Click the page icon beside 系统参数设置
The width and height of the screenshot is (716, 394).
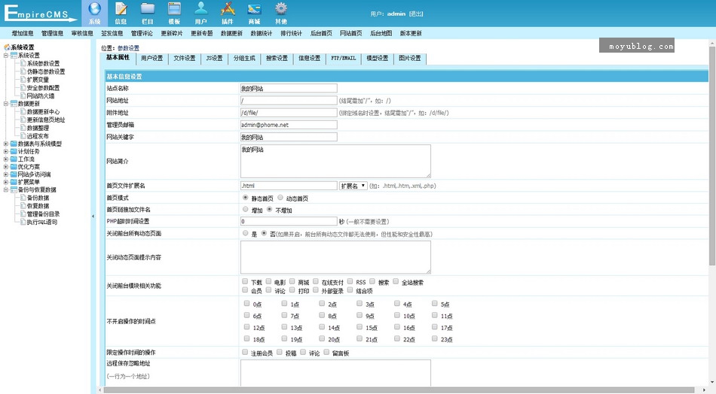[x=23, y=63]
